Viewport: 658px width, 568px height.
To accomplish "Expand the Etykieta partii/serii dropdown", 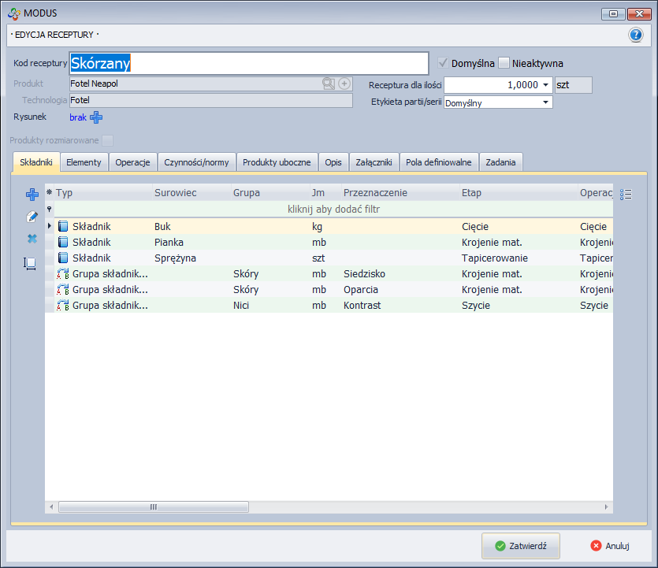I will (x=545, y=102).
